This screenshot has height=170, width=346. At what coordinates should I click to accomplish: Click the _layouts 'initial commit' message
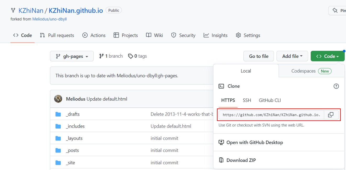tap(164, 138)
